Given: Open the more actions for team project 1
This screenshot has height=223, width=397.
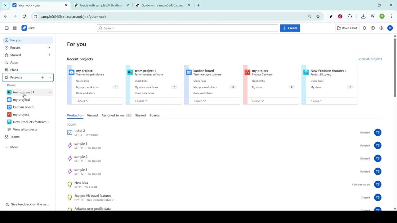Looking at the screenshot, I should coord(49,92).
